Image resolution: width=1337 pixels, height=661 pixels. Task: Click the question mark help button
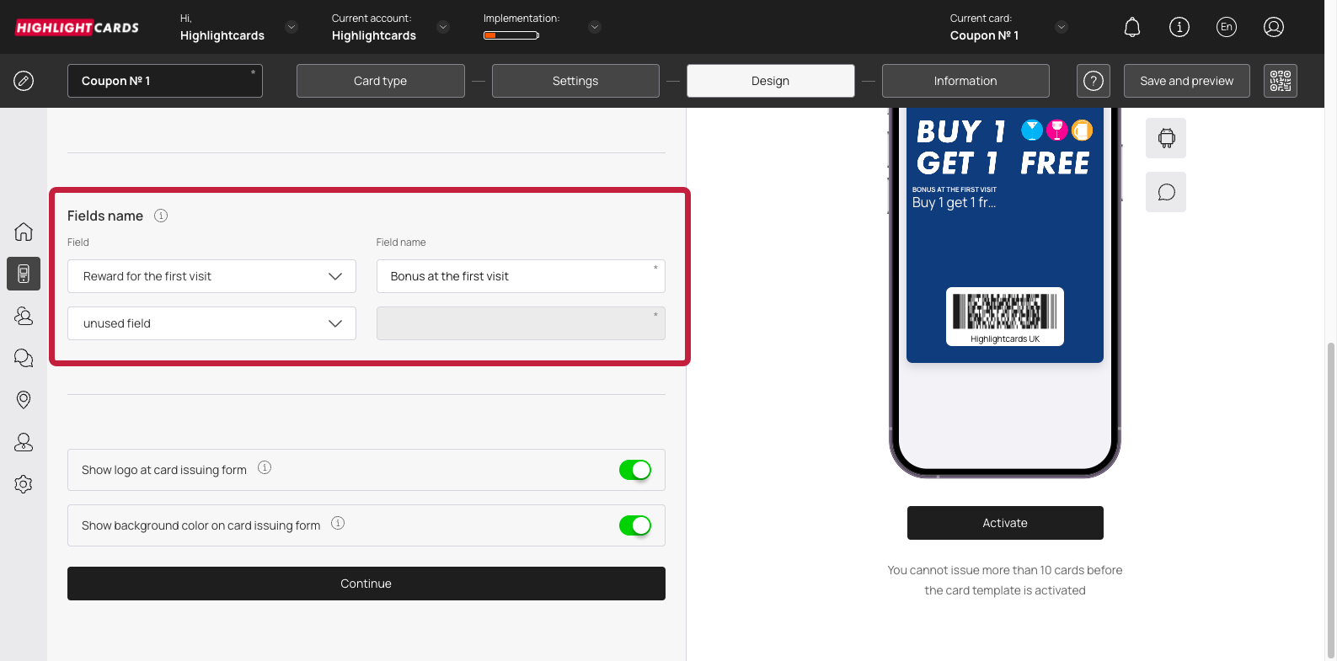(x=1093, y=81)
